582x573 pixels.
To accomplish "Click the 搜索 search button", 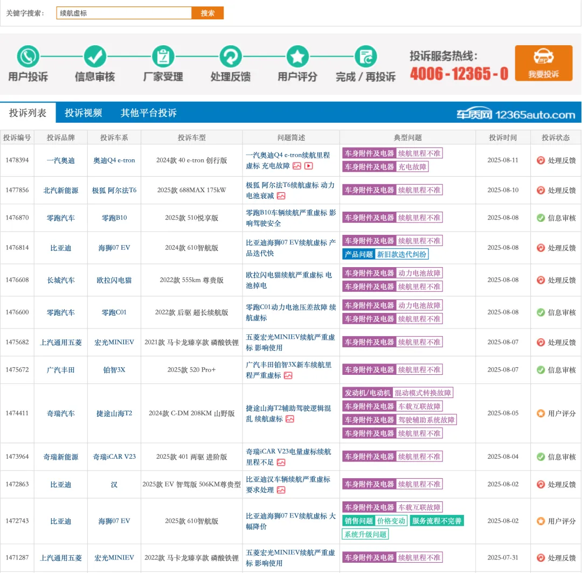I will 207,13.
